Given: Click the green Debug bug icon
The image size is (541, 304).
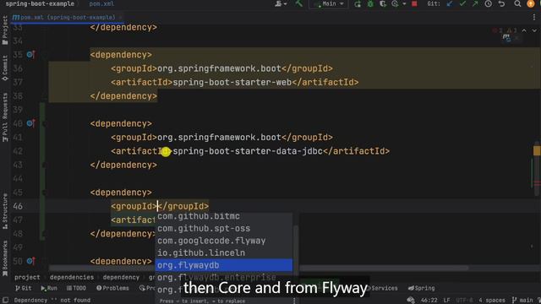Looking at the screenshot, I should coord(370,3).
